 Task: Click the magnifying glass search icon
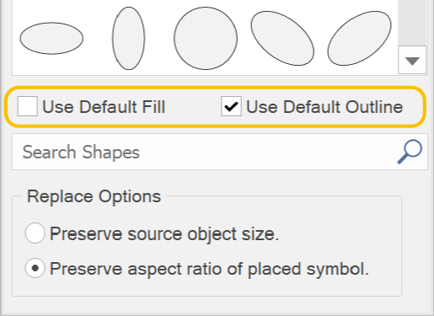point(410,152)
